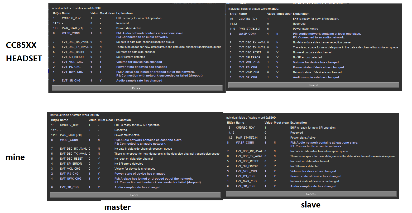Image resolution: width=412 pixels, height=213 pixels.
Task: Click Cancel in the upper 0x8B0D dialog
Action: [x=314, y=85]
